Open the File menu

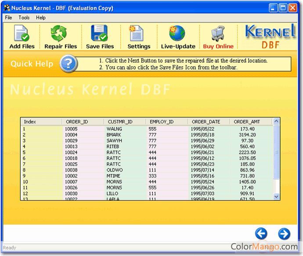click(x=8, y=18)
